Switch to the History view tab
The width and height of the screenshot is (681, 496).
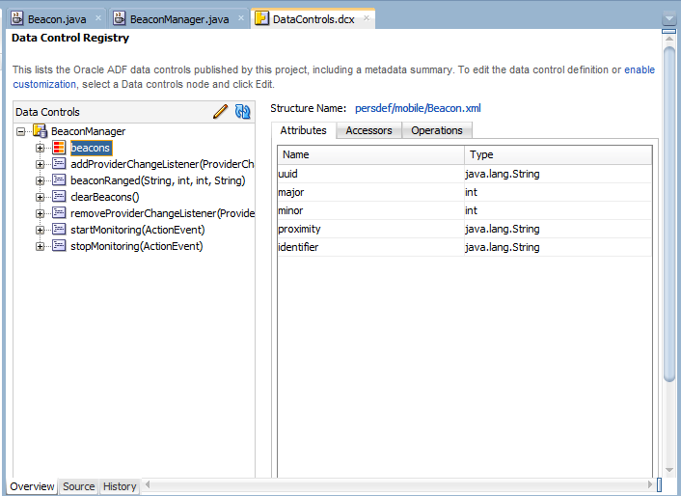[x=120, y=486]
